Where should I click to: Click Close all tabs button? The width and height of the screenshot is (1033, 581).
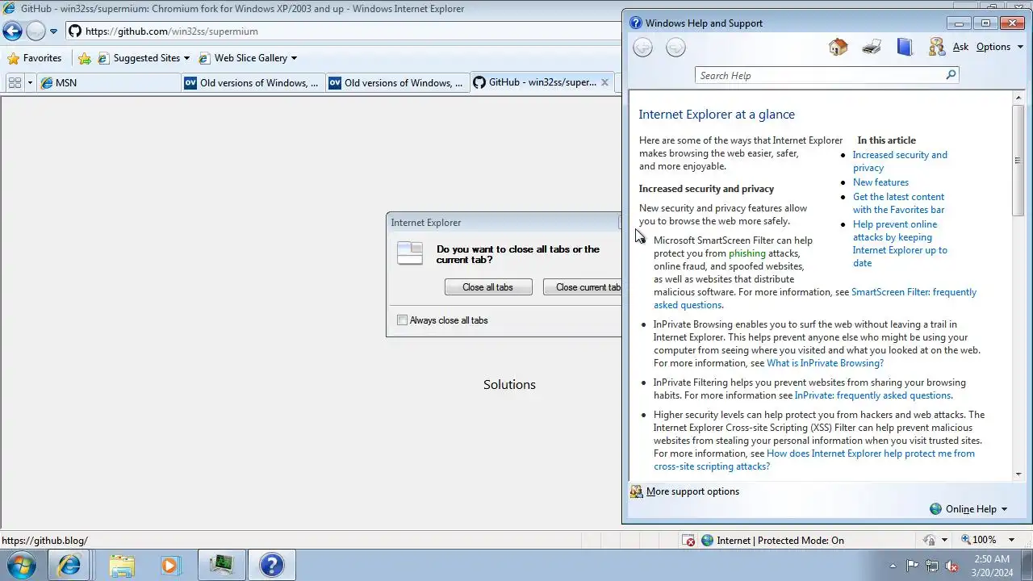(x=488, y=287)
